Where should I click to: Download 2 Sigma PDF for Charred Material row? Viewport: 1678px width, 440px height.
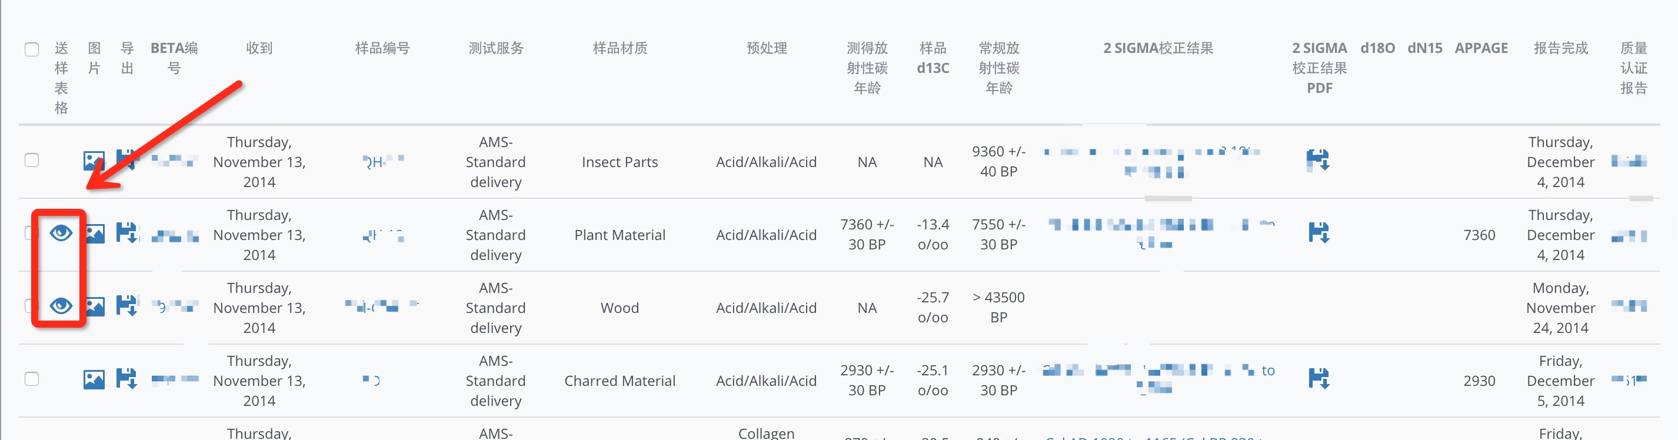click(1319, 379)
